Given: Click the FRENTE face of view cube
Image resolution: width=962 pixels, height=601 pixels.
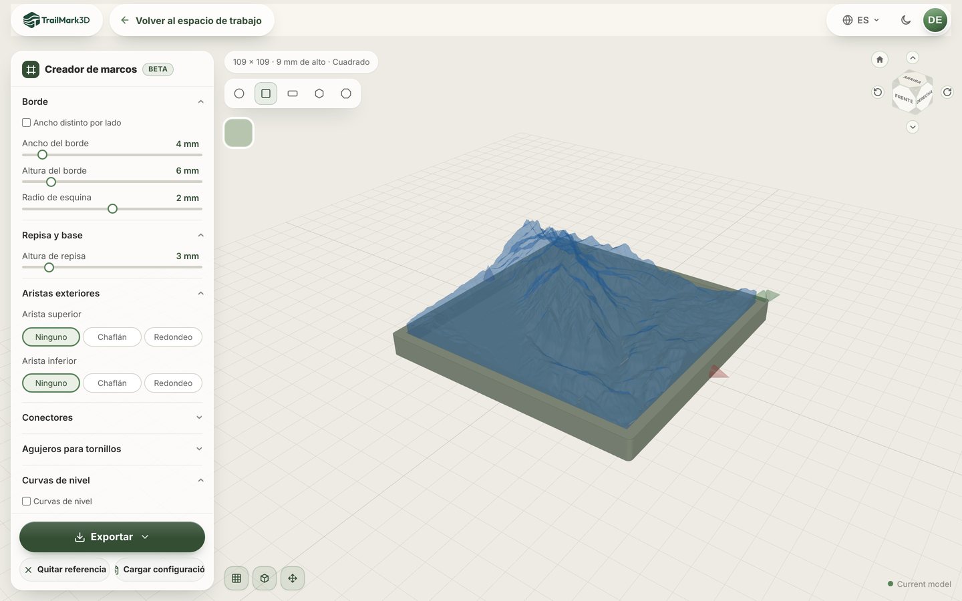Looking at the screenshot, I should coord(904,99).
